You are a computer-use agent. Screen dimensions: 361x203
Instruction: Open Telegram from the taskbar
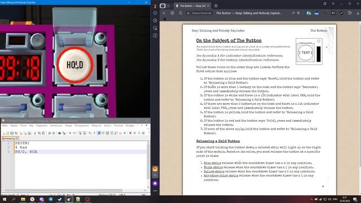[51, 199]
